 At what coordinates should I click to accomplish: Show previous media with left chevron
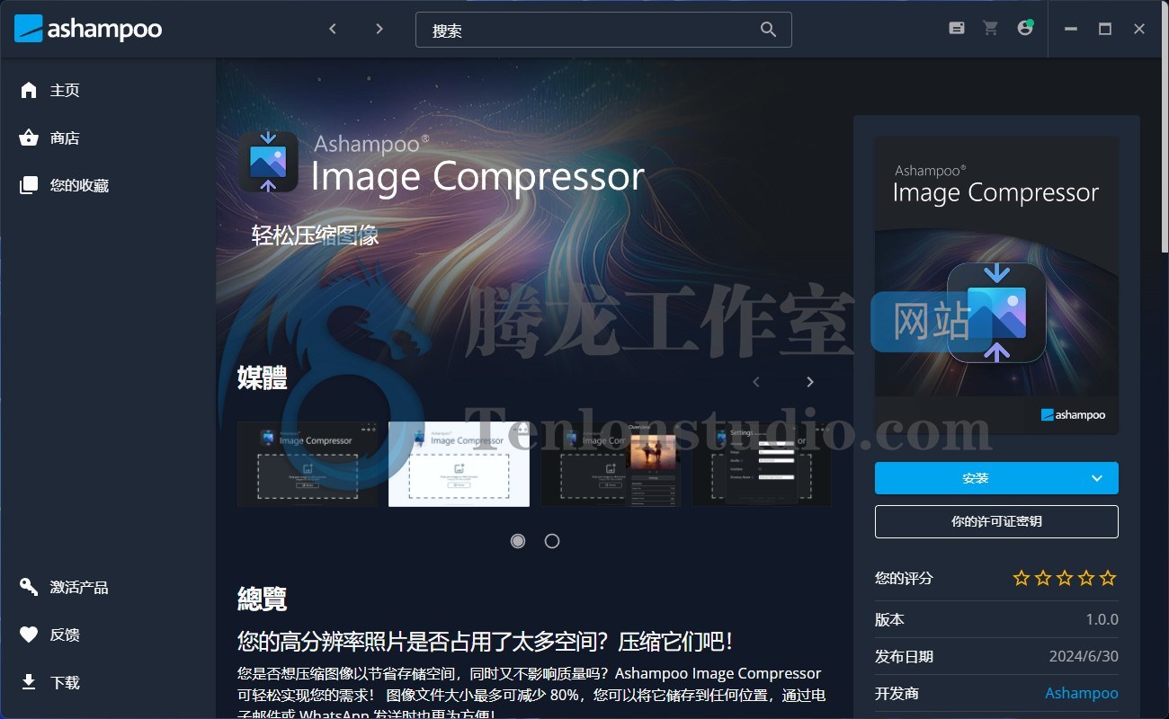click(756, 381)
